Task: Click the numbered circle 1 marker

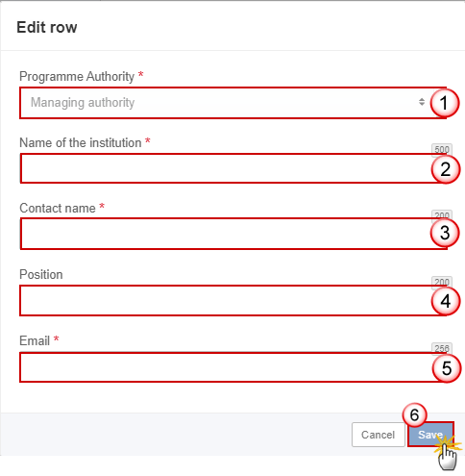Action: (x=444, y=103)
